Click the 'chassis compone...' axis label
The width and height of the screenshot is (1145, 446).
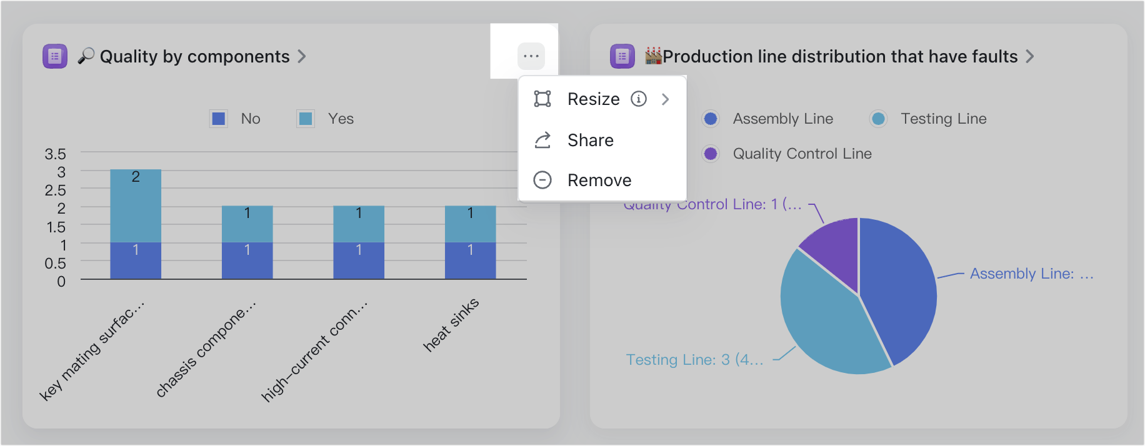click(206, 349)
